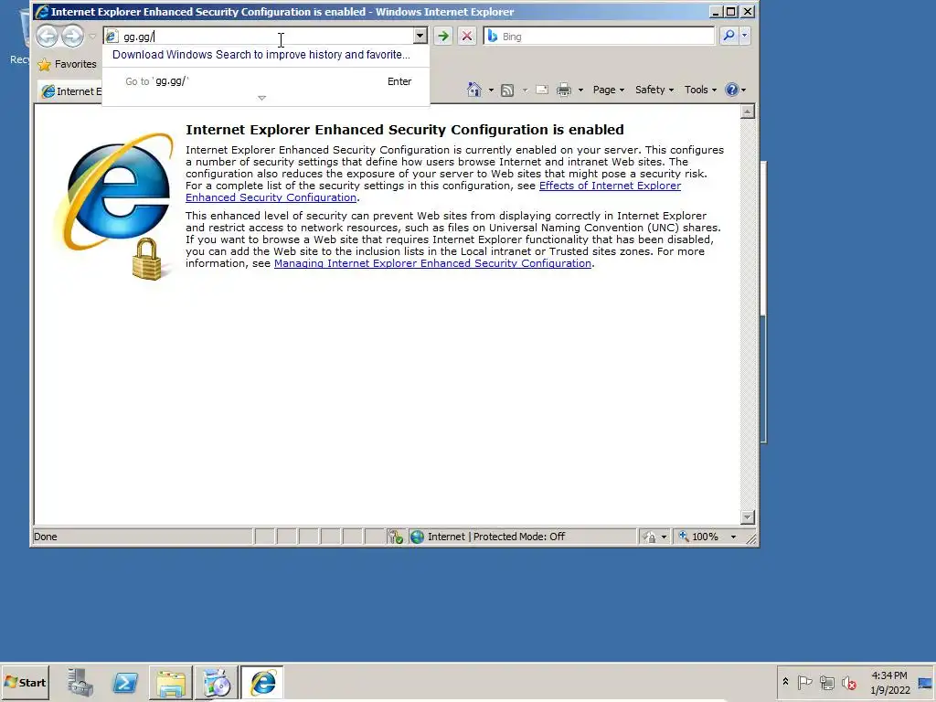Click the Enhanced Security Configuration page heading
936x702 pixels.
pos(405,130)
